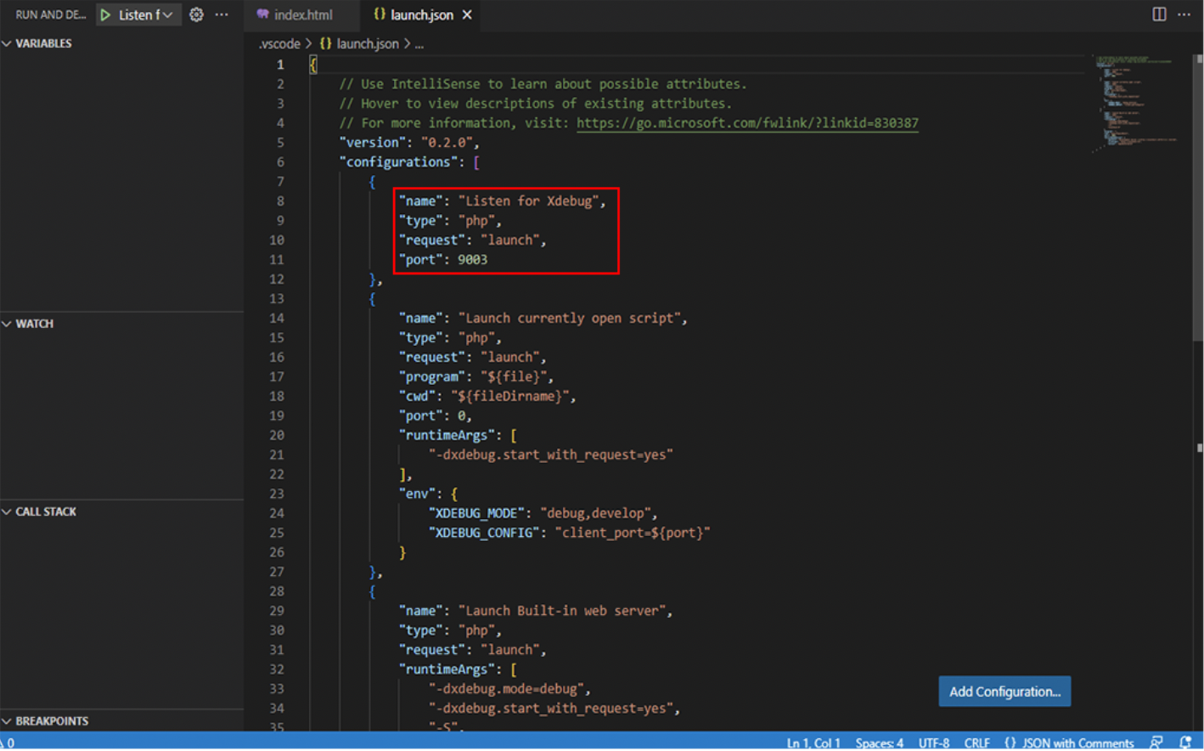Click the "${file}" program value
This screenshot has height=751, width=1204.
(x=514, y=377)
